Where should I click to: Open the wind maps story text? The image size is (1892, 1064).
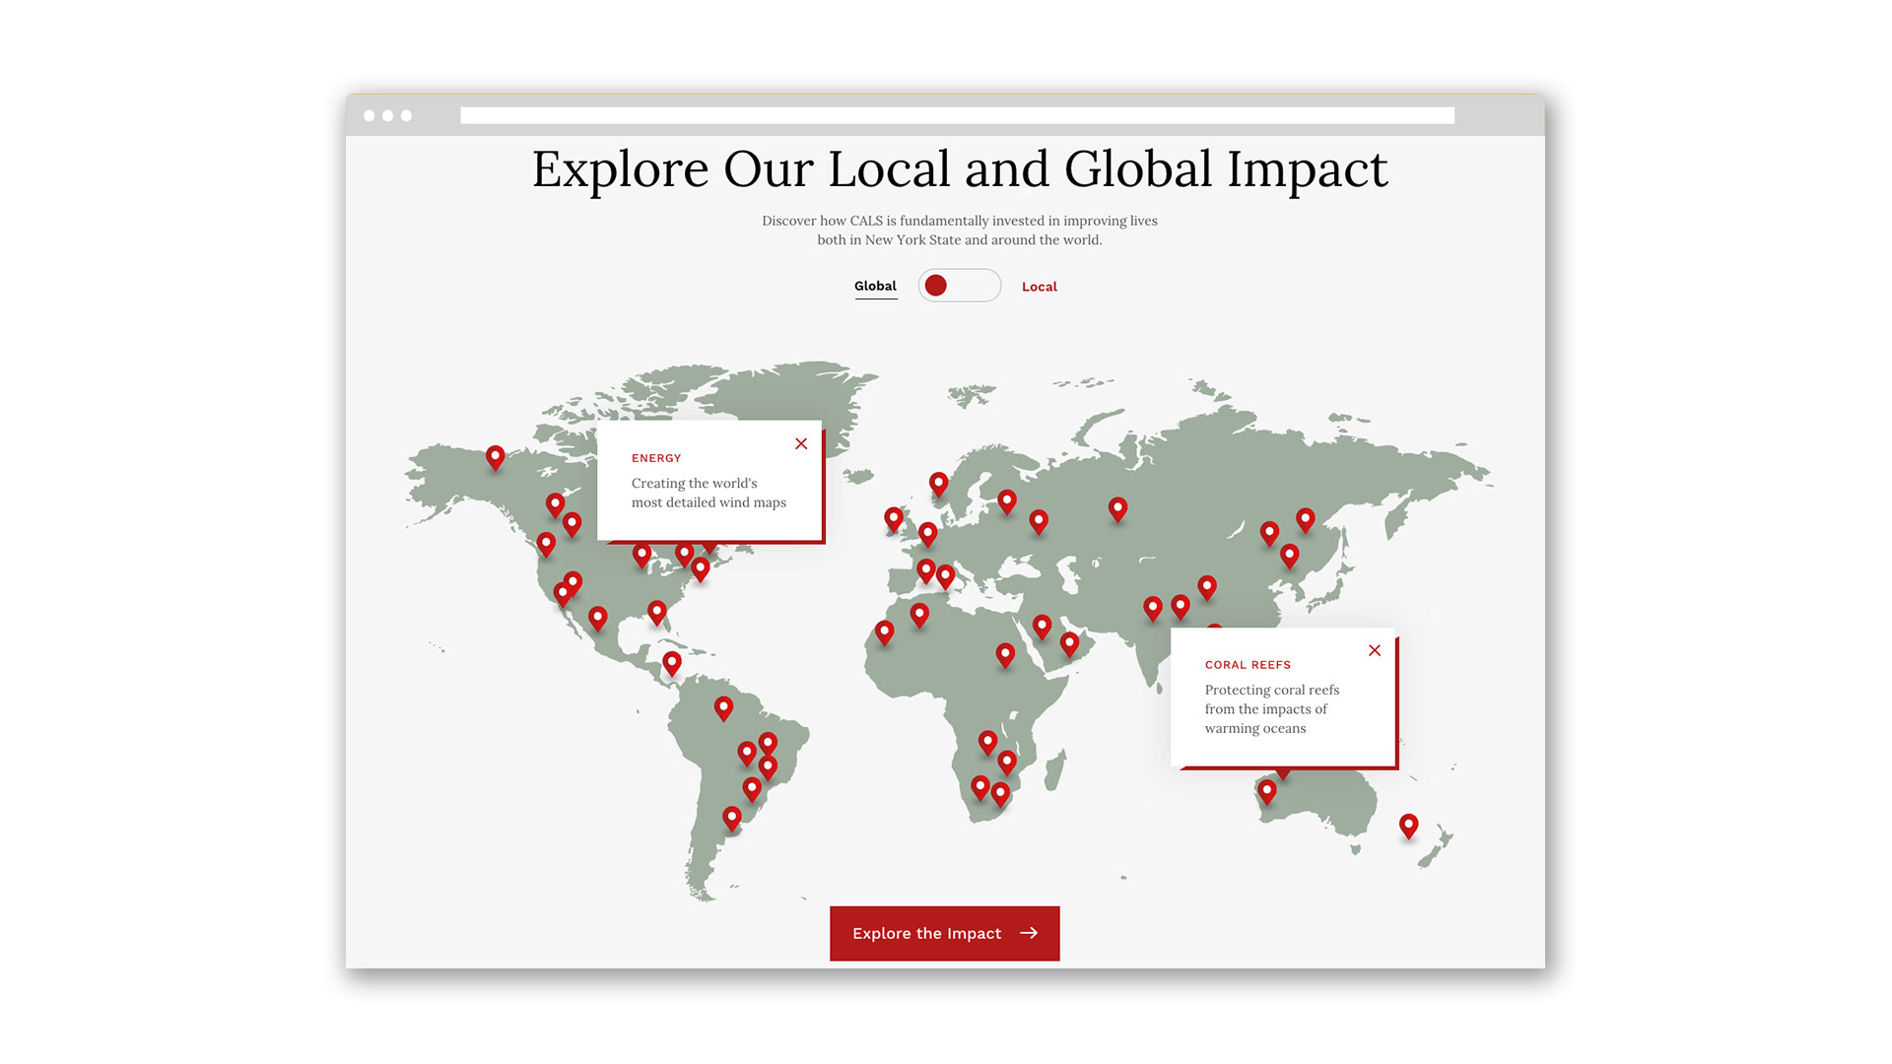tap(709, 493)
